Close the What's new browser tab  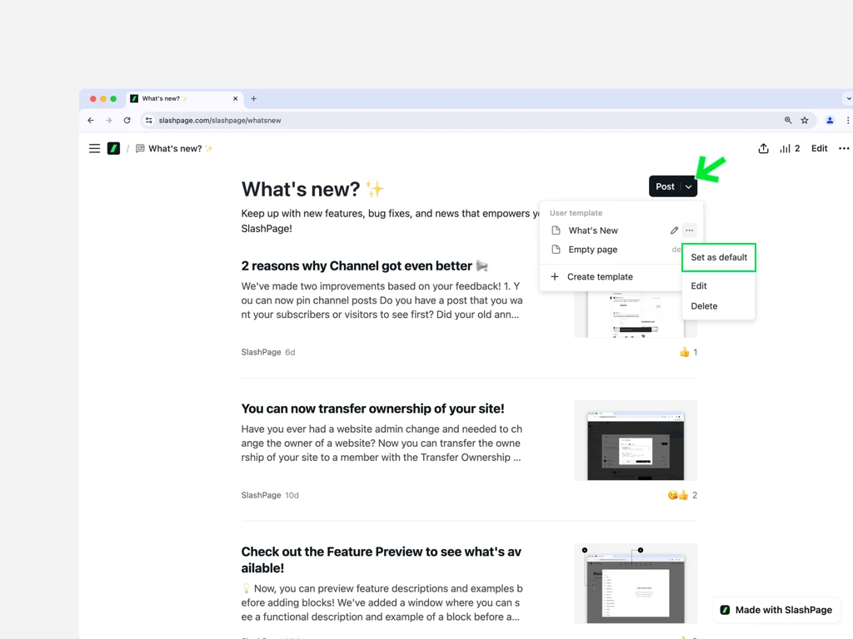[x=235, y=98]
